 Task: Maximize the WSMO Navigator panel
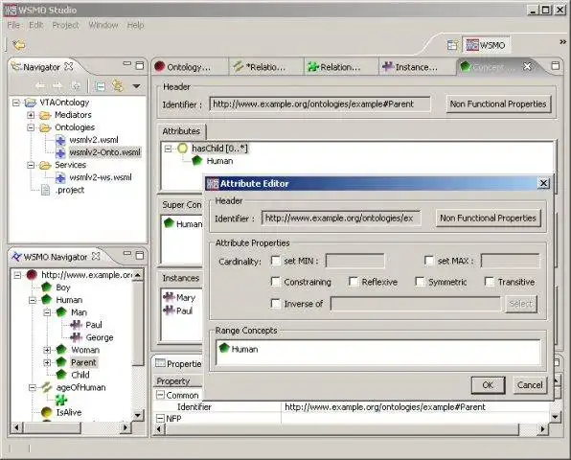click(x=140, y=255)
